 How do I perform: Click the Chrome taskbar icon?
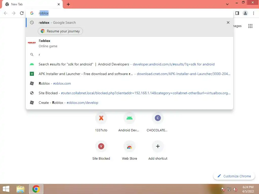(36, 189)
